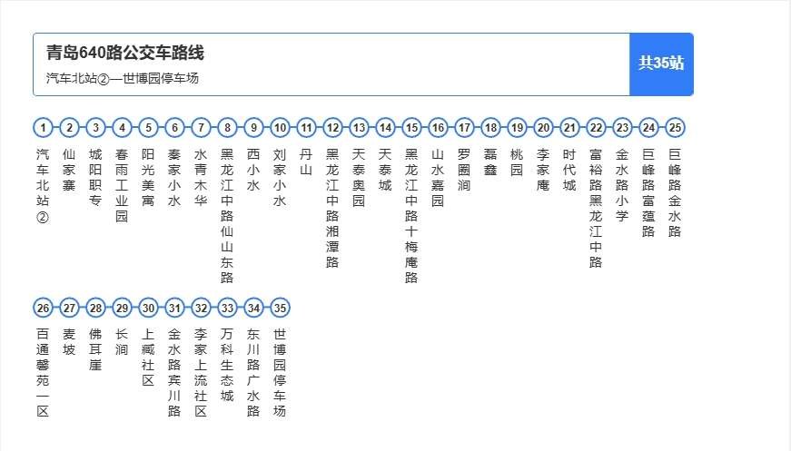This screenshot has height=451, width=791.
Task: Click the final station 35 marker
Action: point(280,308)
